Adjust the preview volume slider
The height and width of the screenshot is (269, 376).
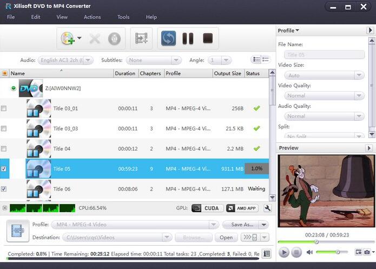coord(332,252)
